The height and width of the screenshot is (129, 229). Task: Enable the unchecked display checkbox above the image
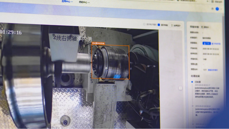click(x=144, y=24)
